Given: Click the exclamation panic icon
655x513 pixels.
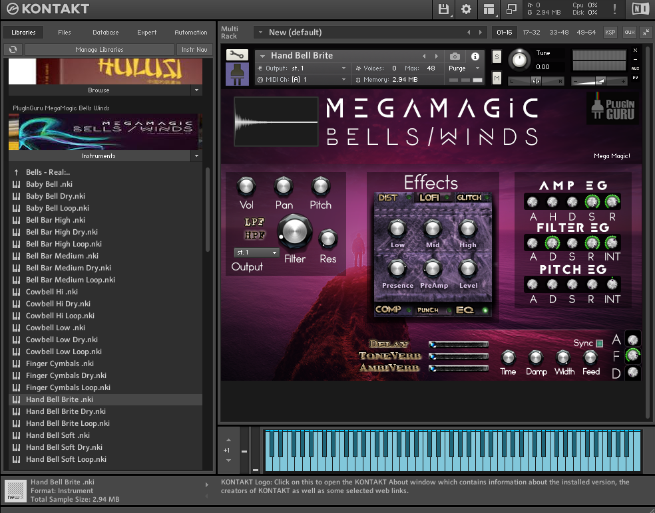Looking at the screenshot, I should click(614, 9).
